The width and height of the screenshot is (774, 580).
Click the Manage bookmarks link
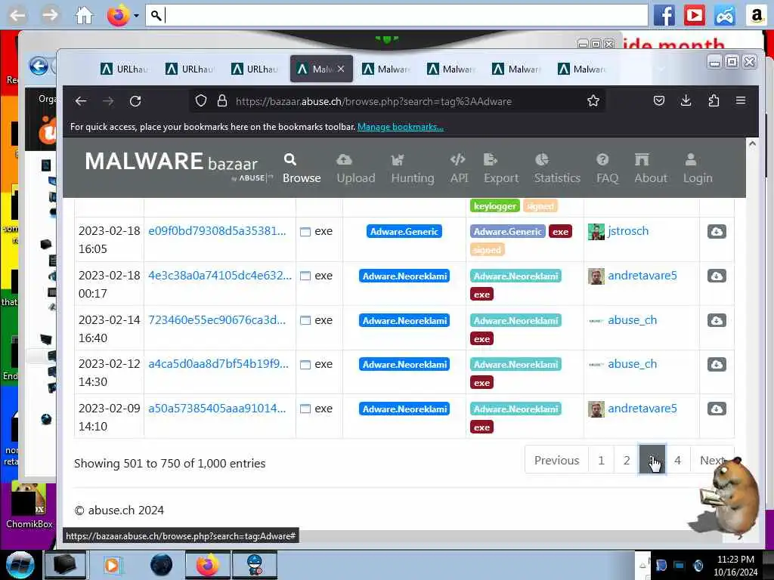401,127
